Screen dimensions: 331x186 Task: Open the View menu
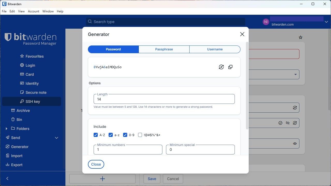(21, 11)
